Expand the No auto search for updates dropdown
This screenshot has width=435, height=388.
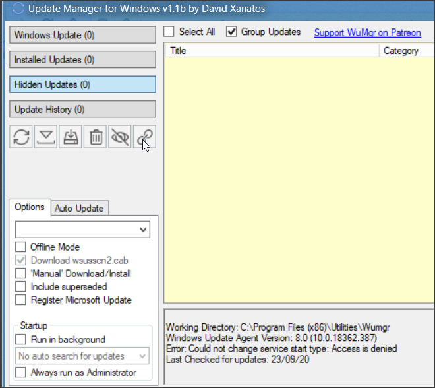[82, 356]
